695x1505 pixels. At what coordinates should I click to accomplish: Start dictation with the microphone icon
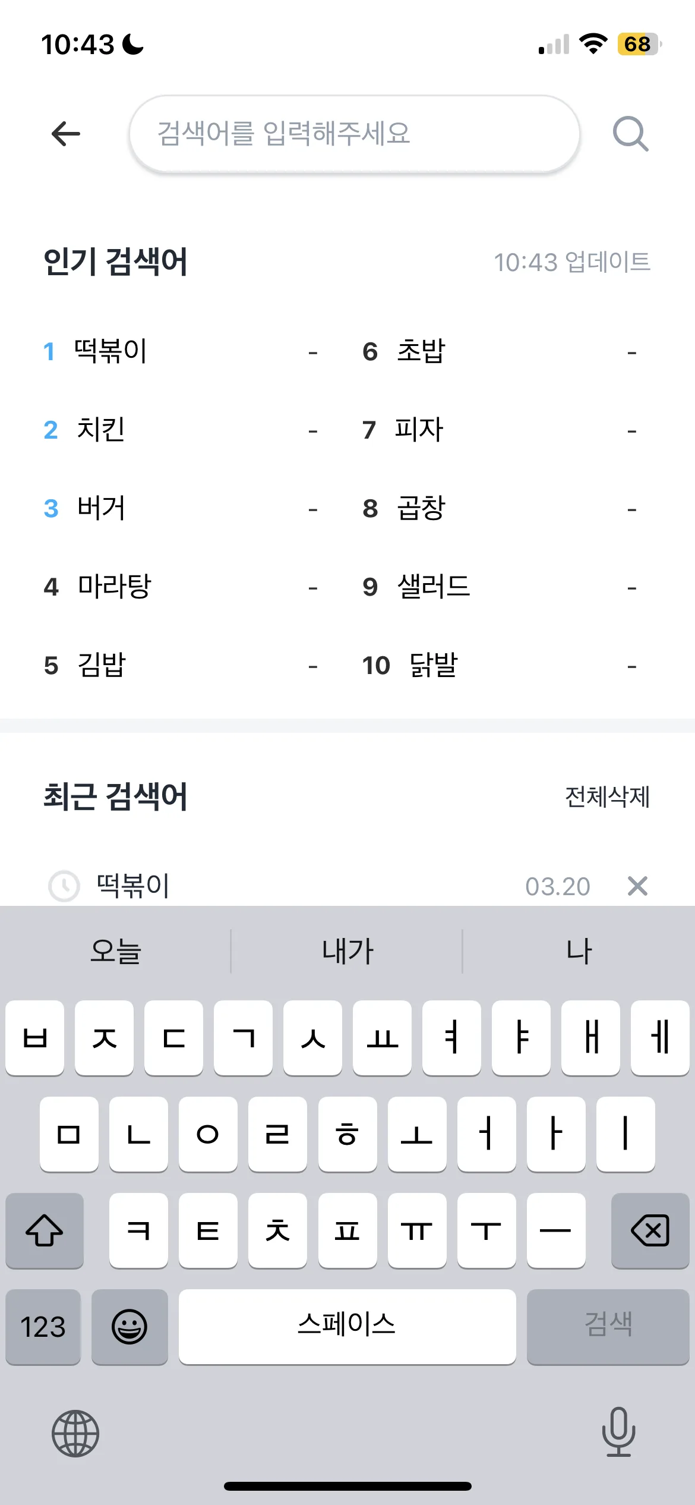pyautogui.click(x=618, y=1432)
